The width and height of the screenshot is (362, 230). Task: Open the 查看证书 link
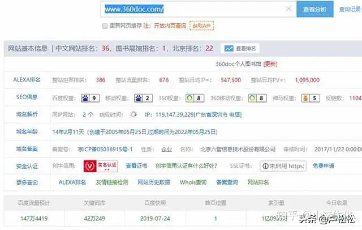pyautogui.click(x=136, y=166)
